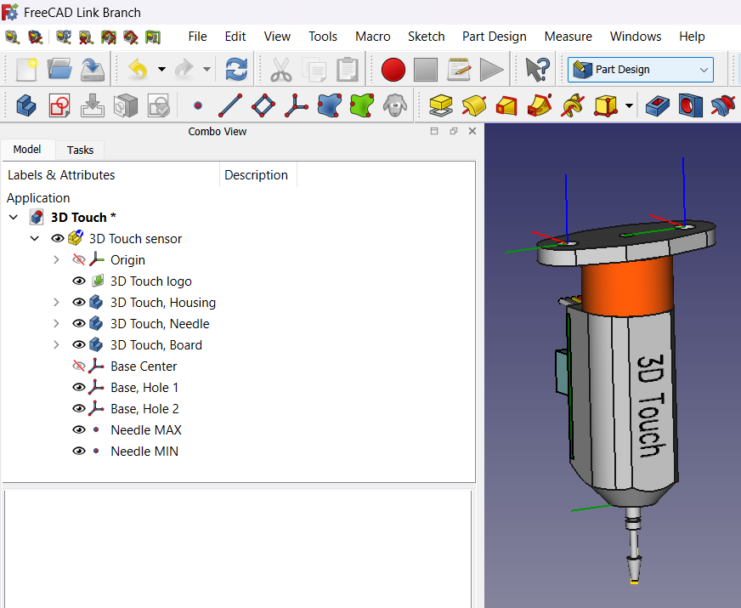Collapse the 3D Touch document tree
The height and width of the screenshot is (608, 741).
(14, 217)
